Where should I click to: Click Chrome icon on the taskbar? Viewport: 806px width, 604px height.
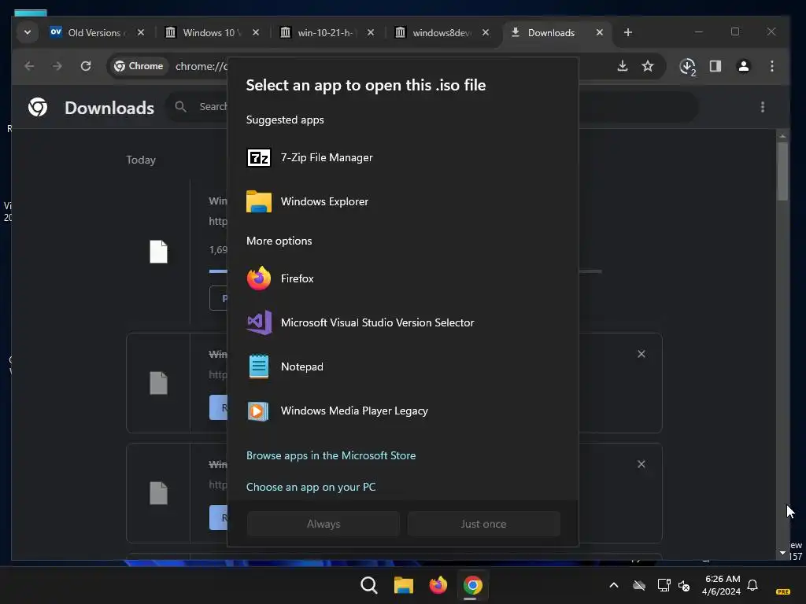(x=472, y=585)
